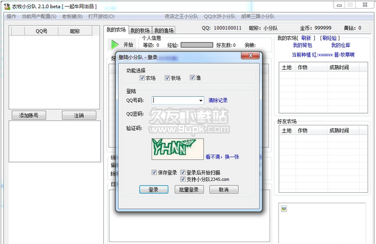376x244 pixels.
Task: Click 当前种植 text line
Action: (x=323, y=55)
